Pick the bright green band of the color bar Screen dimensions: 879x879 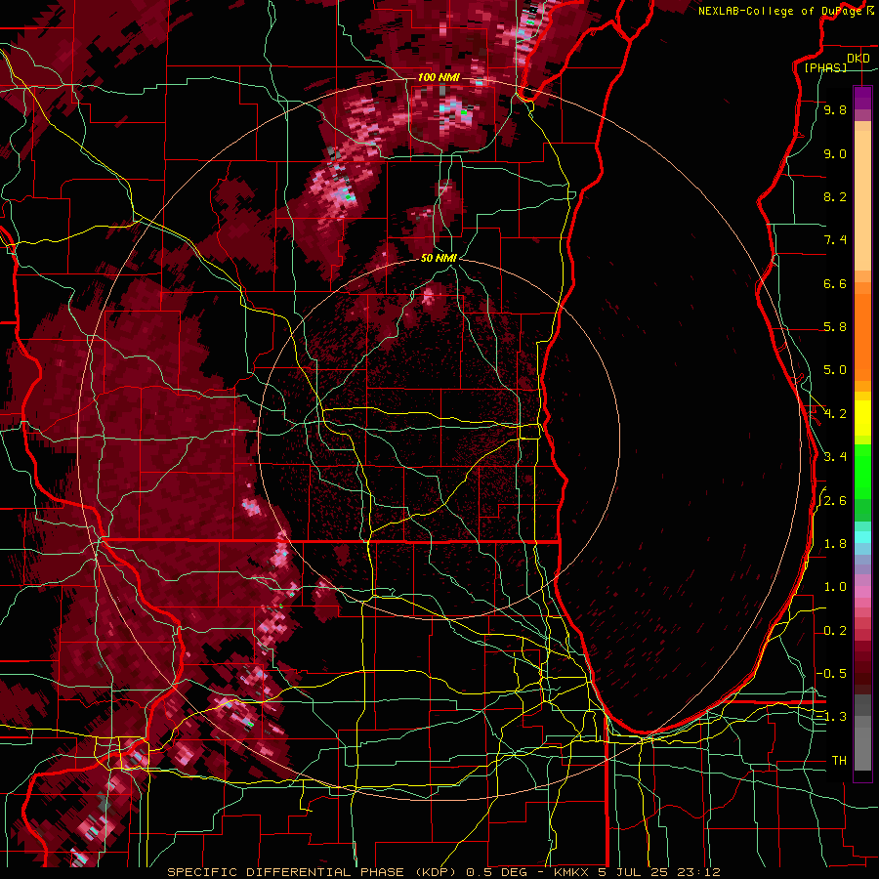(x=862, y=472)
